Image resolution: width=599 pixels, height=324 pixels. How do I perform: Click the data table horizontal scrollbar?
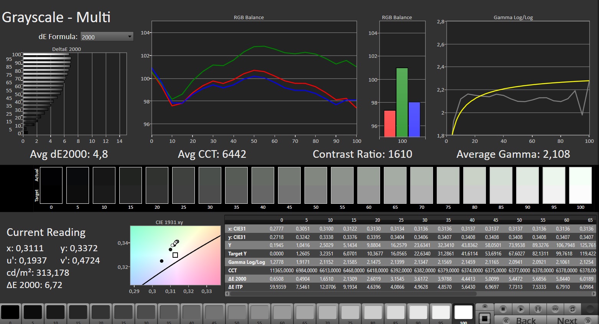point(353,294)
